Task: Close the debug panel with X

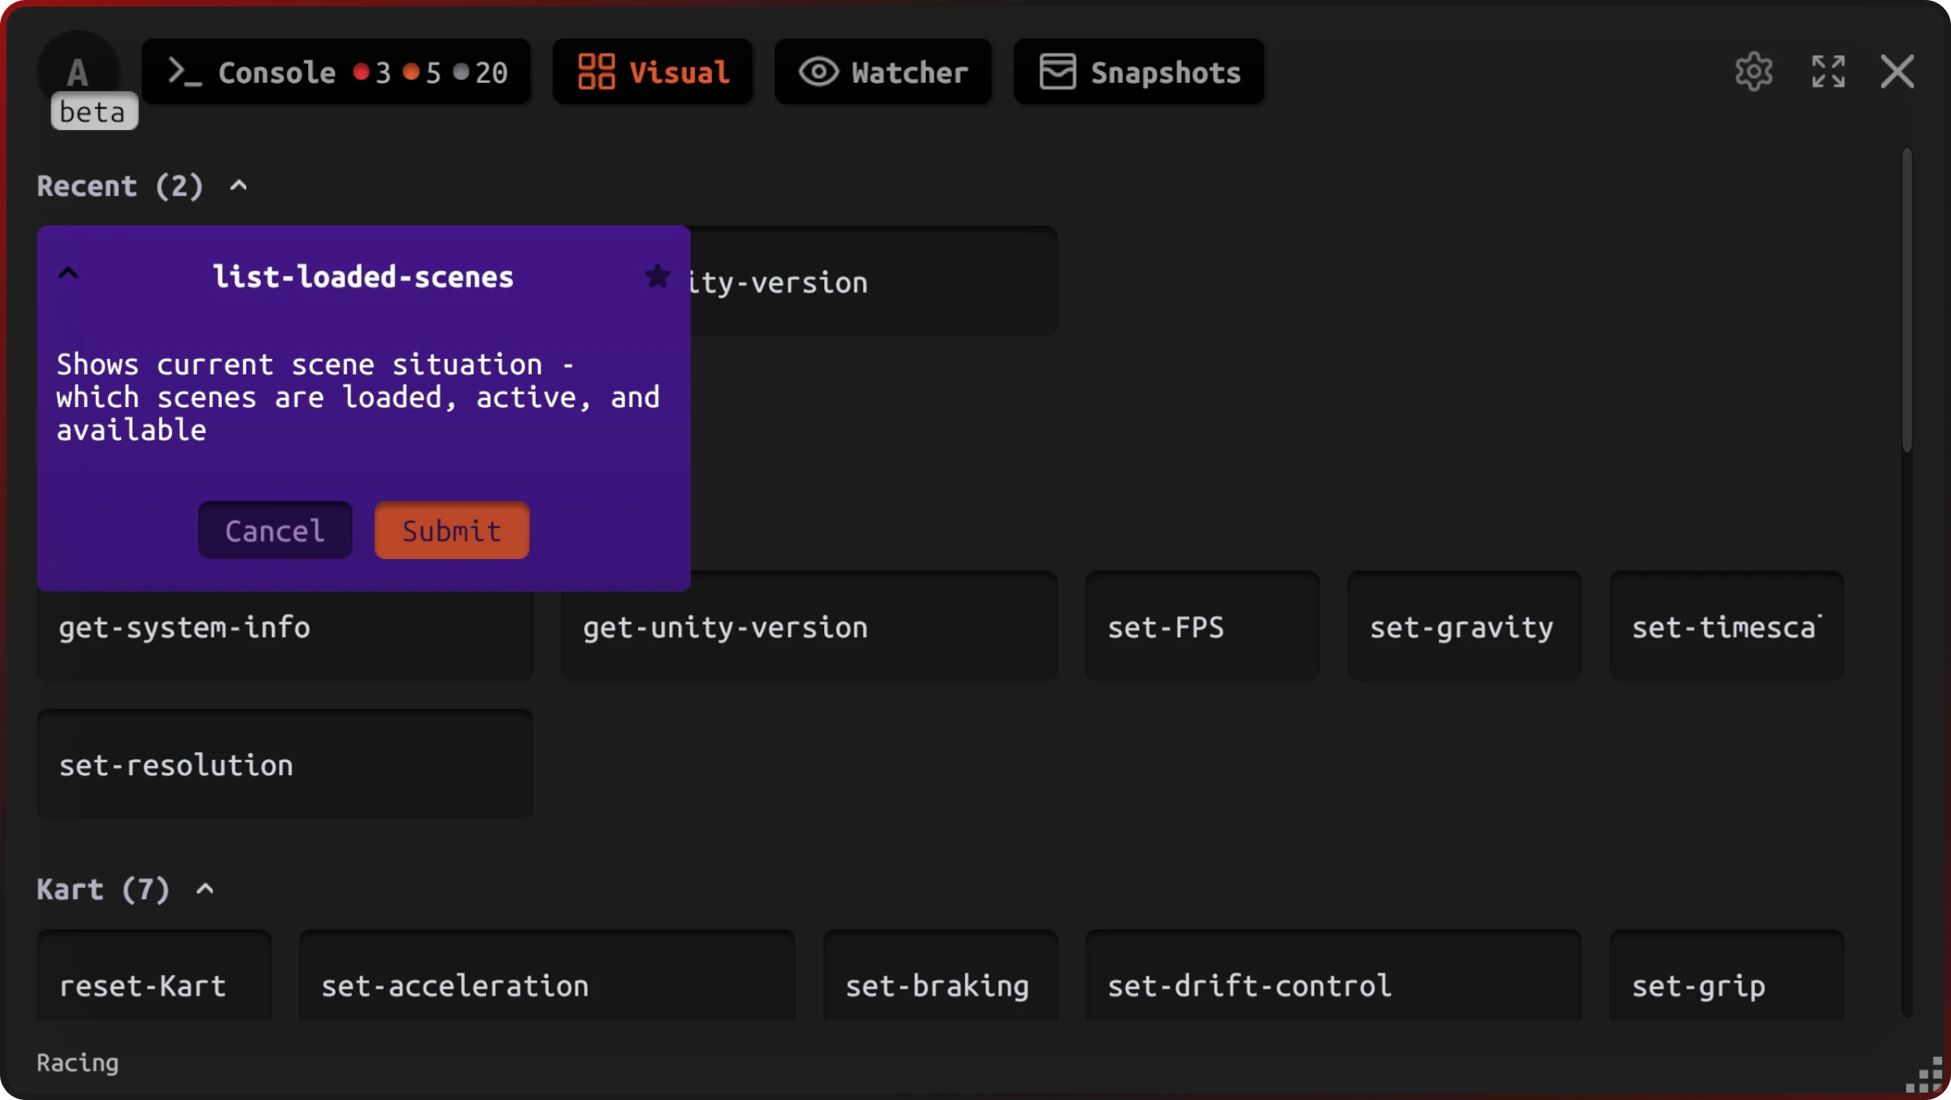Action: pos(1897,72)
